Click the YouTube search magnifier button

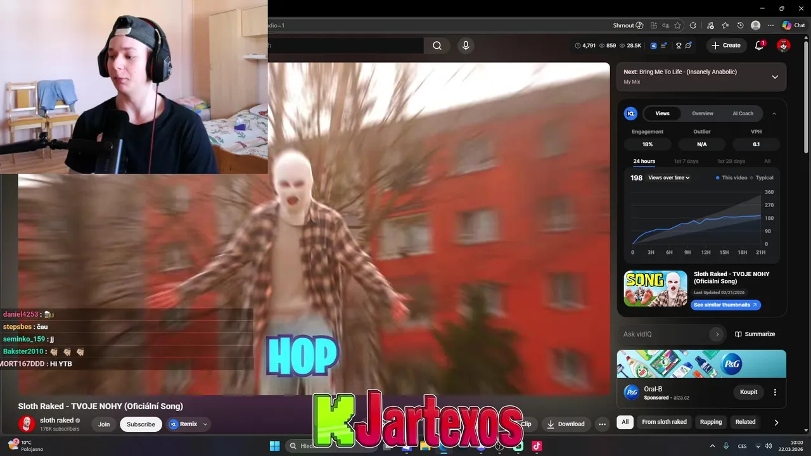437,46
